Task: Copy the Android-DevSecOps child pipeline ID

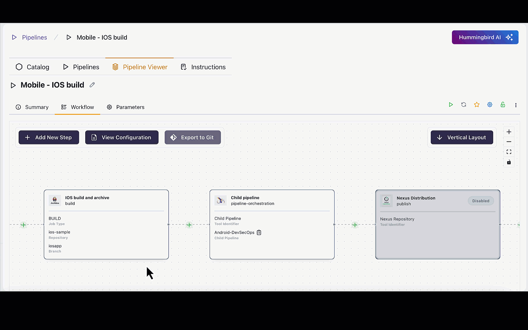Action: coord(259,233)
